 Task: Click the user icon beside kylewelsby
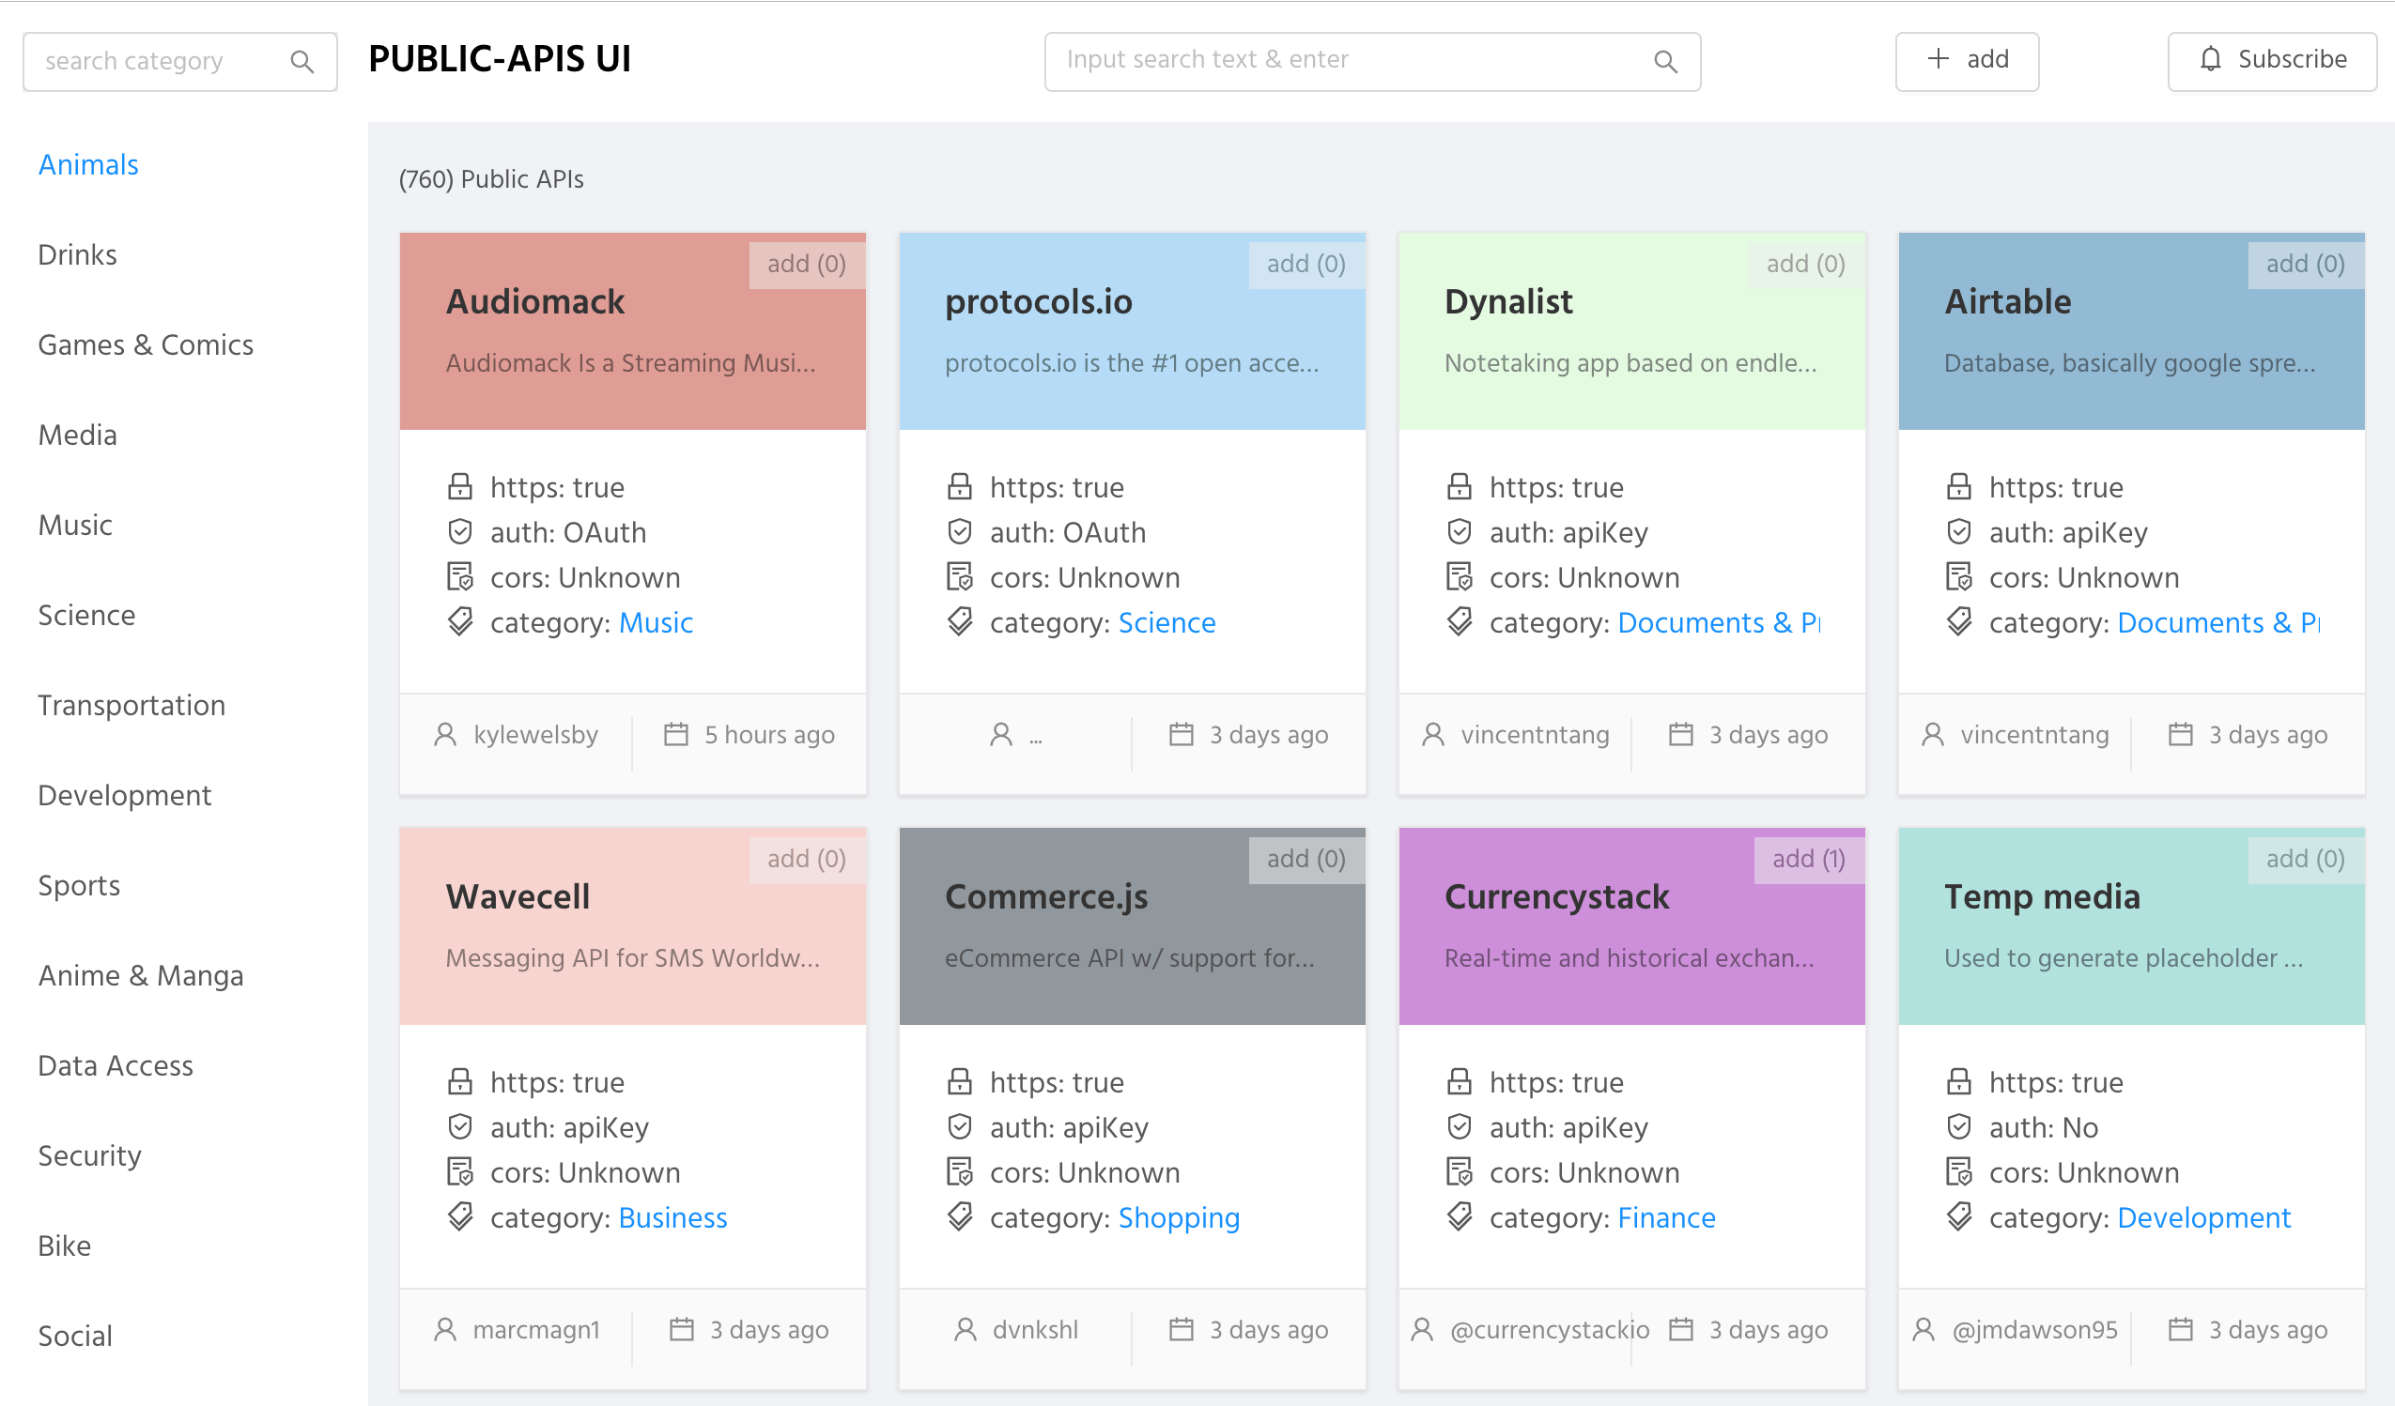pyautogui.click(x=445, y=734)
